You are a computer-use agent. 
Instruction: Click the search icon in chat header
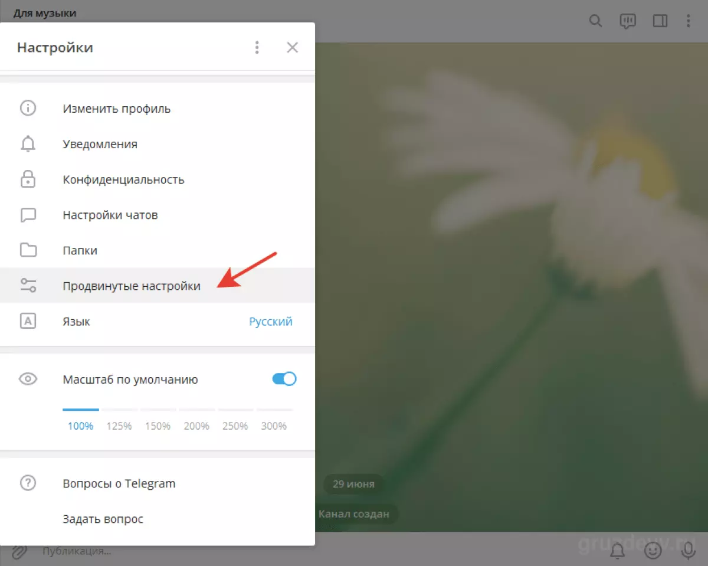[596, 21]
